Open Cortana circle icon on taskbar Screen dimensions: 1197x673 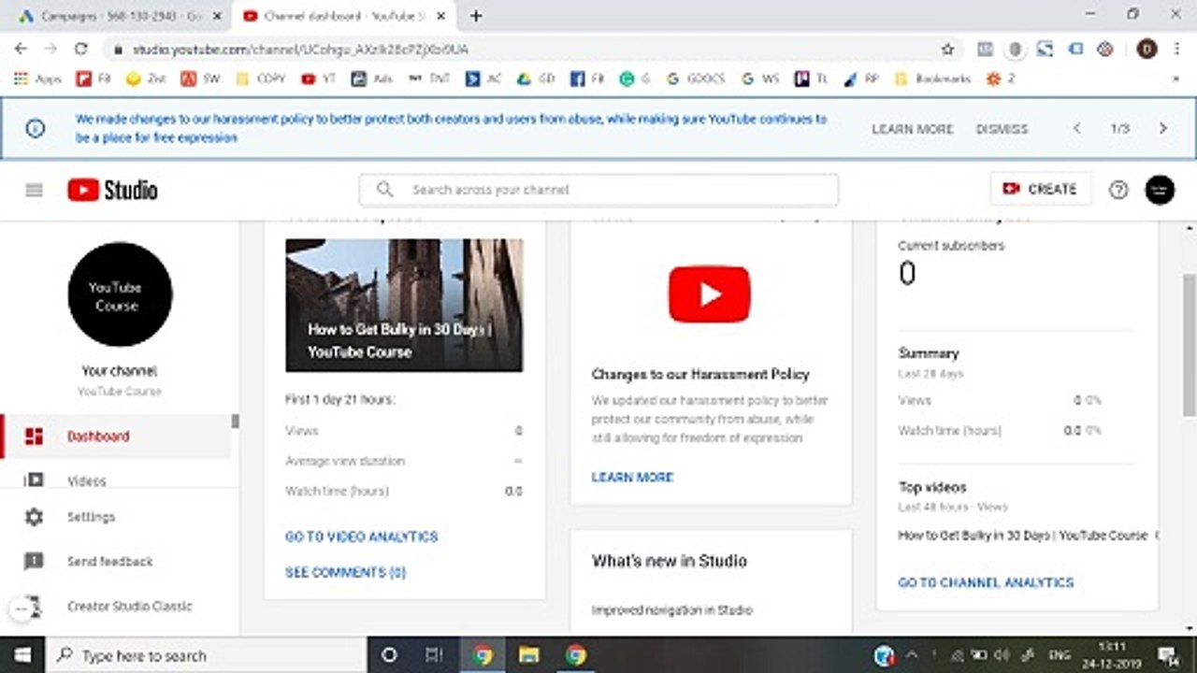pos(390,655)
